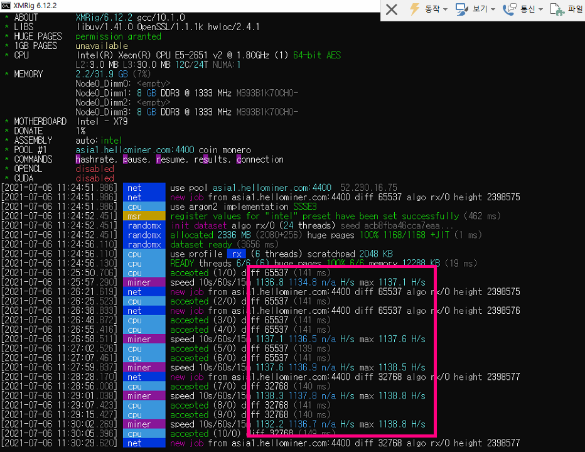Image resolution: width=585 pixels, height=452 pixels.
Task: Click the DONATE '1%' value
Action: tap(80, 131)
